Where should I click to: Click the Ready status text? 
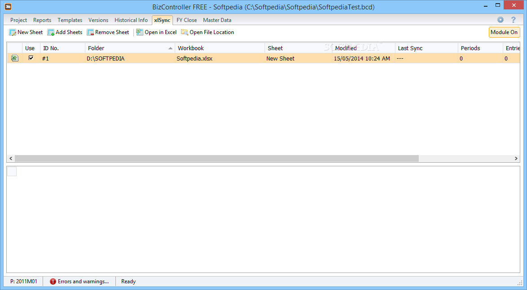point(128,281)
